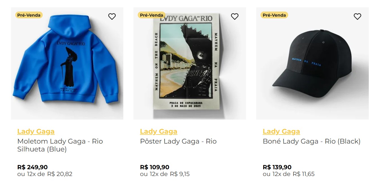Open the Lady Gaga artist link under the hoodie

coord(36,131)
